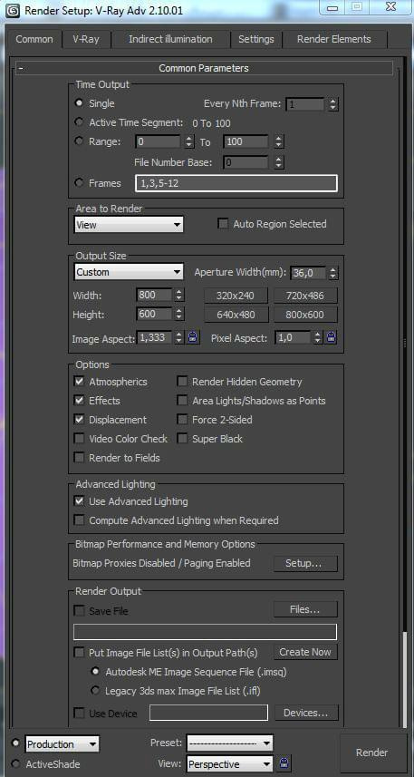Adjust the Every Nth Frame spinner
The height and width of the screenshot is (777, 414).
pos(333,104)
